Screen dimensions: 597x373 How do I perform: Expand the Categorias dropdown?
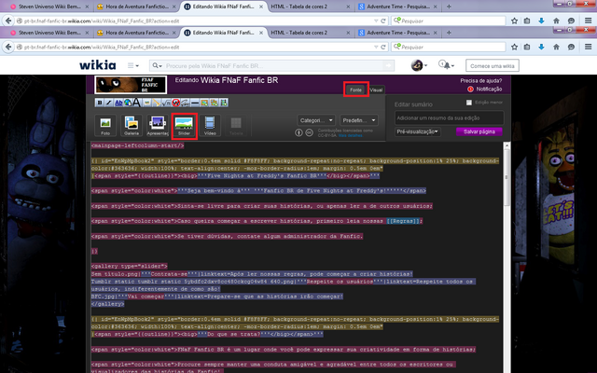[316, 120]
